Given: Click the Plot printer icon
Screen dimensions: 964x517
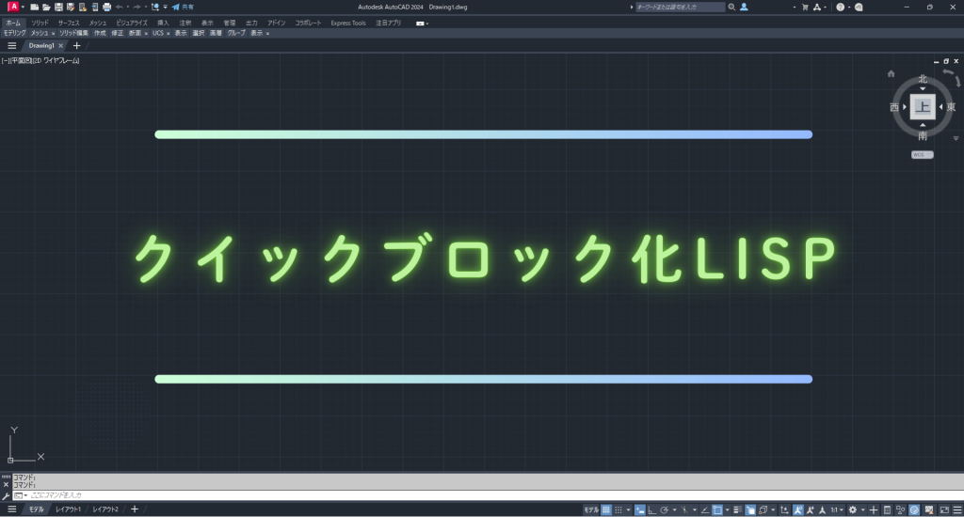Looking at the screenshot, I should 106,7.
